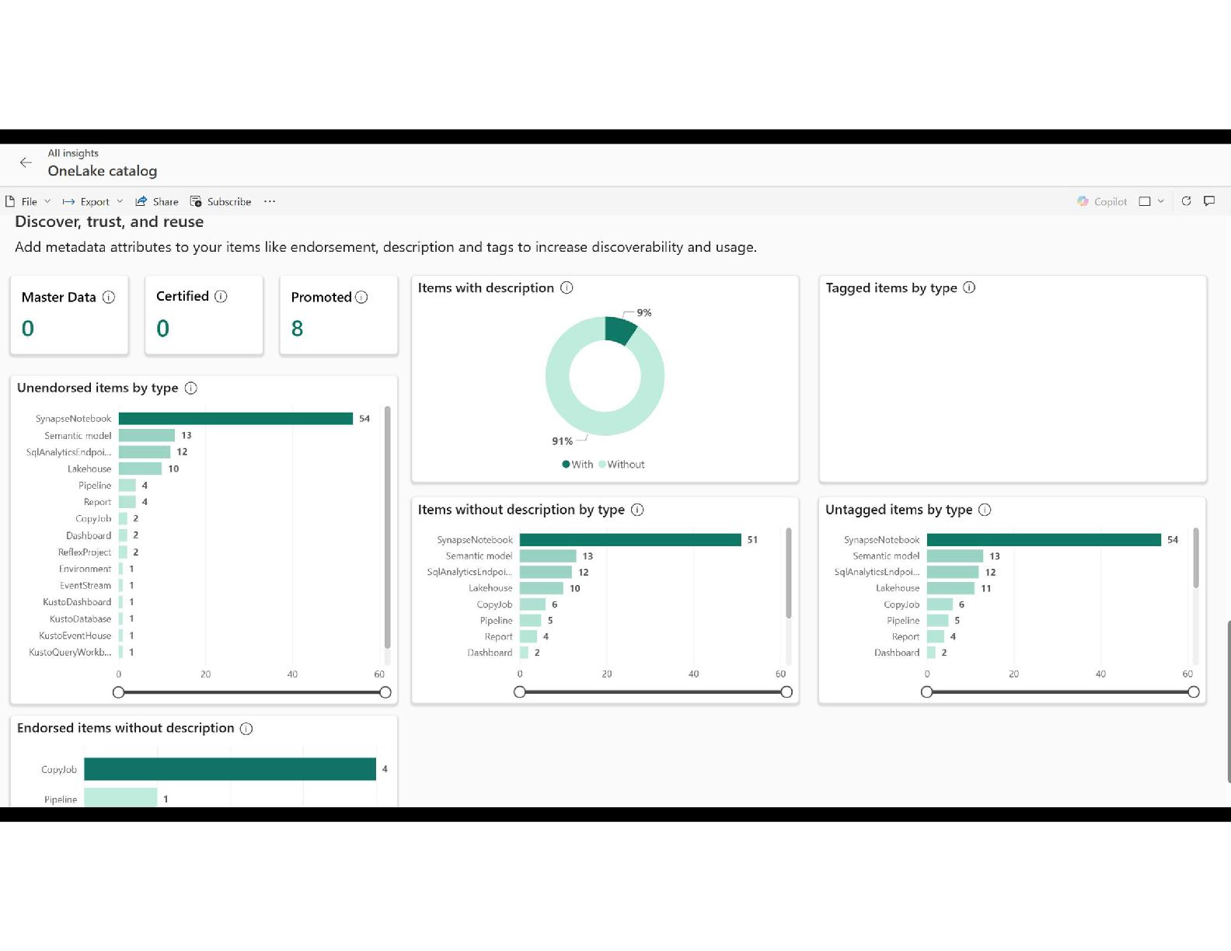Click the Untagged items chart scrollbar
This screenshot has height=951, width=1231.
coord(1196,558)
